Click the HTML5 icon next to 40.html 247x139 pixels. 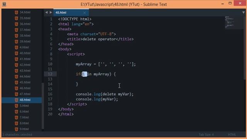coord(16,53)
